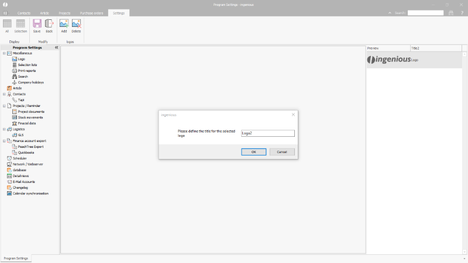Confirm logo title with OK button
This screenshot has width=468, height=263.
coord(254,152)
